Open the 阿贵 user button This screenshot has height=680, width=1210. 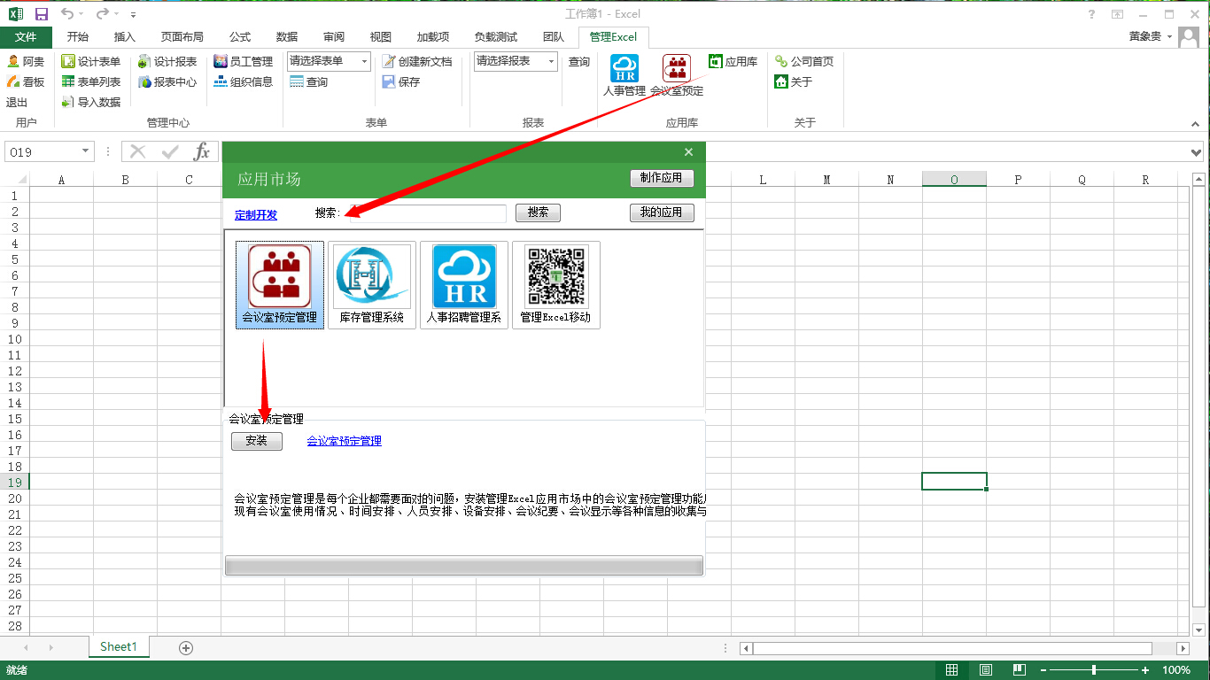click(26, 61)
